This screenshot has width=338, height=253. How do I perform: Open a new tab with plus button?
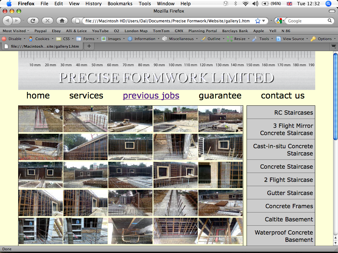click(89, 46)
